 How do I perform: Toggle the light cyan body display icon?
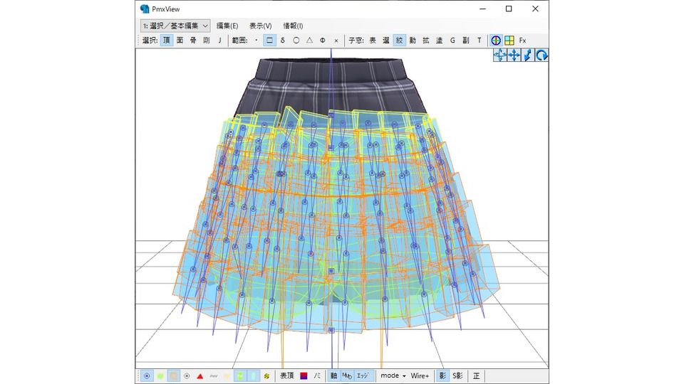[253, 375]
